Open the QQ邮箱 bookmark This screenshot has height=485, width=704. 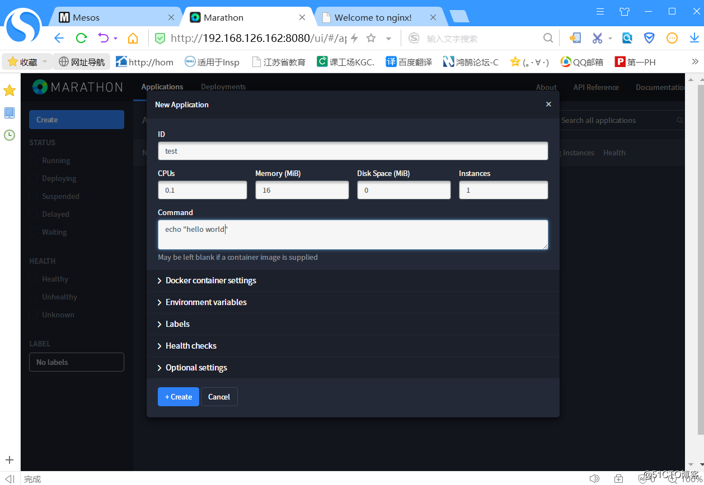pos(582,62)
